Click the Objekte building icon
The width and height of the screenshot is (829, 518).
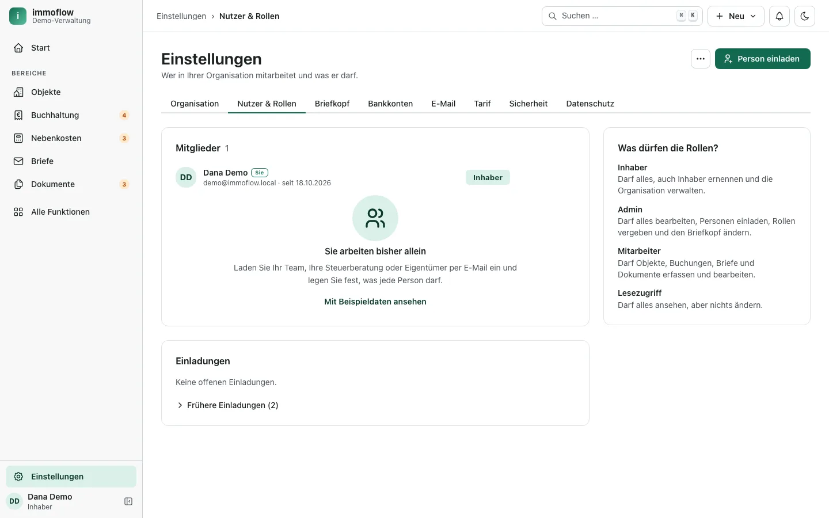coord(18,92)
